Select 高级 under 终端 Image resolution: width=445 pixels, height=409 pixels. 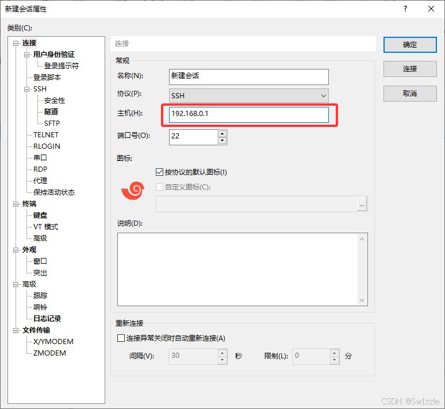pyautogui.click(x=40, y=238)
